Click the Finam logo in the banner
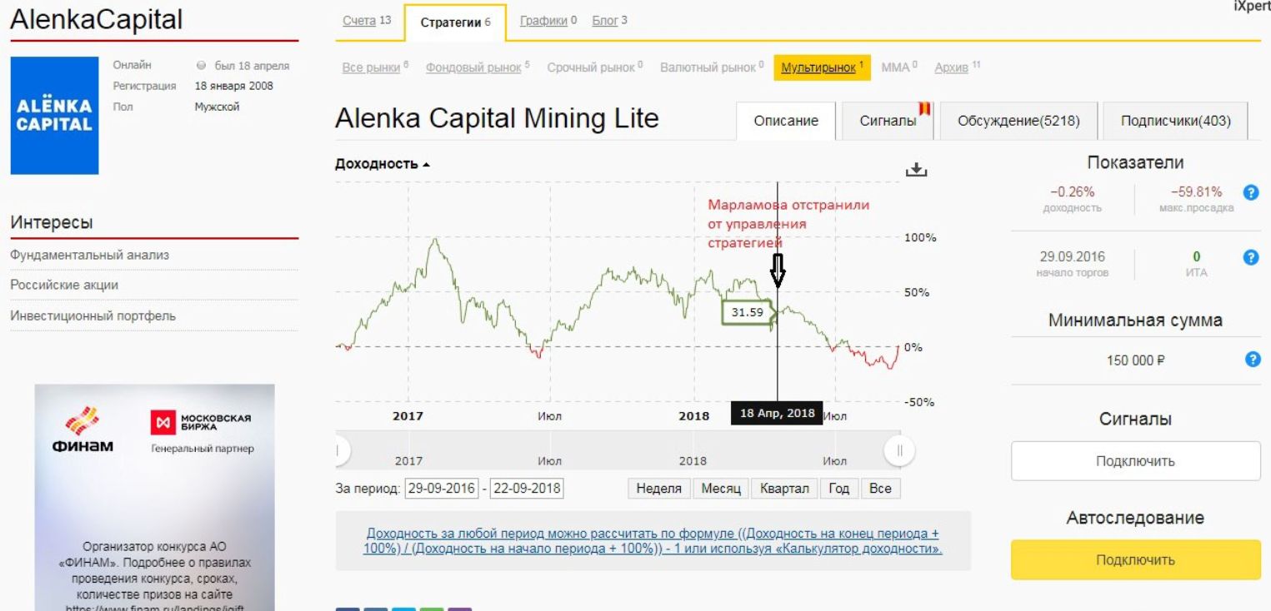The image size is (1271, 611). [x=81, y=428]
